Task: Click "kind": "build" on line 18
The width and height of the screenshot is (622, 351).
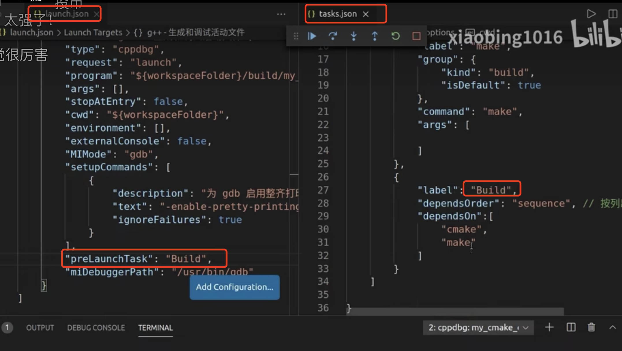Action: pos(488,72)
